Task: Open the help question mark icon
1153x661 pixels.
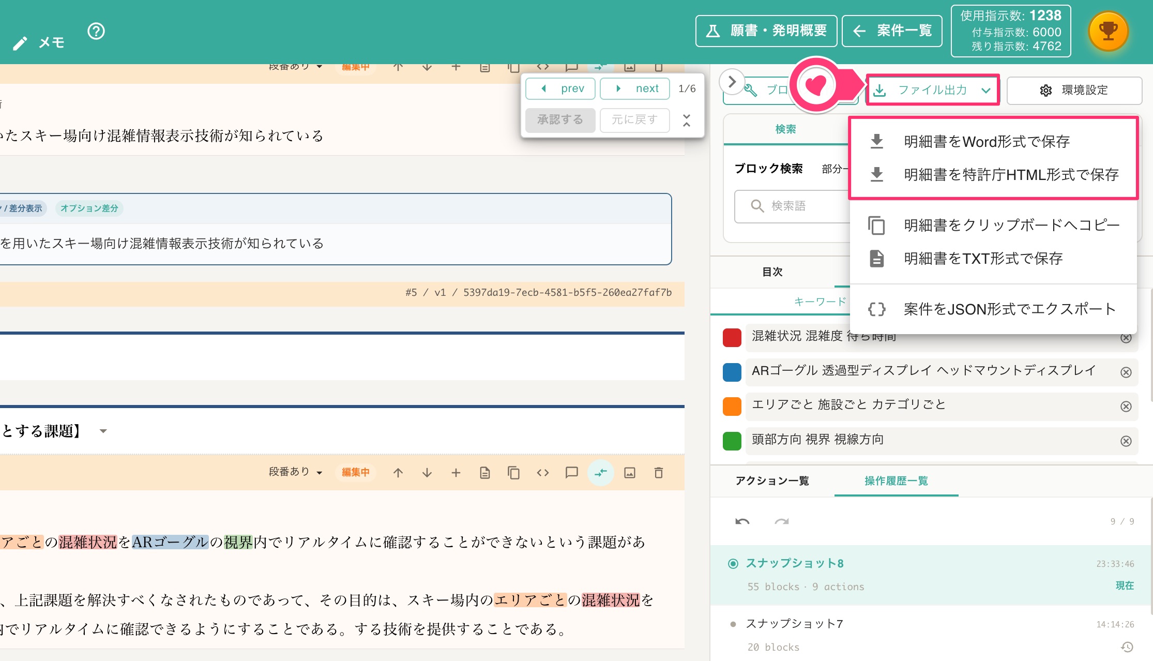Action: click(96, 32)
